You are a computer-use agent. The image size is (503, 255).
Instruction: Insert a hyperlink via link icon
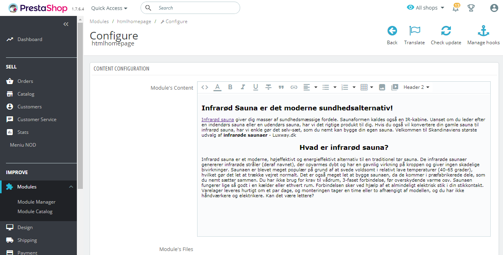pyautogui.click(x=294, y=87)
